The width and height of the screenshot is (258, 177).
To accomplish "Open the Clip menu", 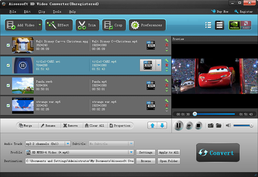I will tap(42, 12).
